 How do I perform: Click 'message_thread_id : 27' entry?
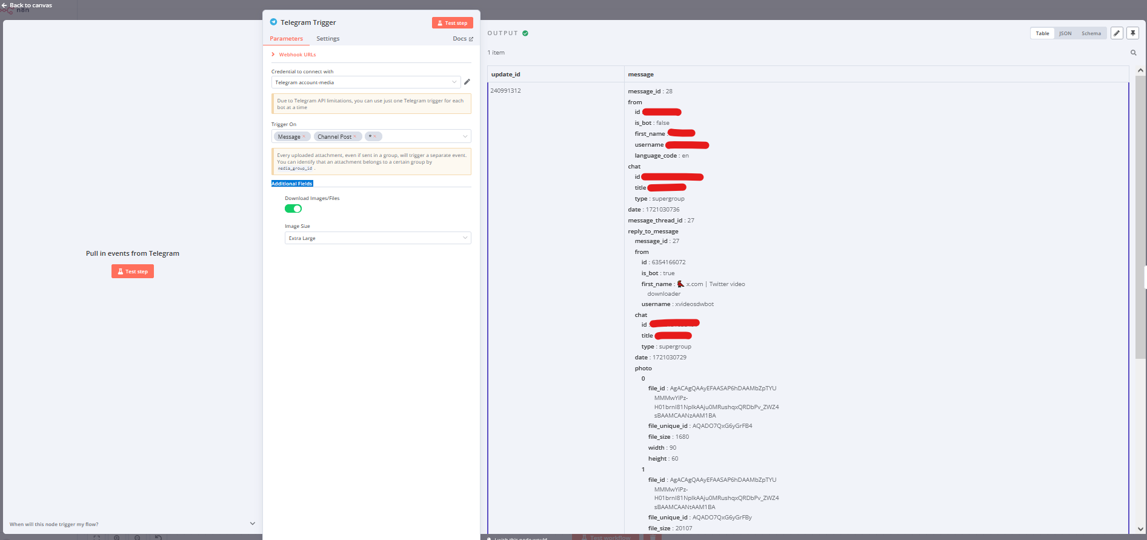661,221
